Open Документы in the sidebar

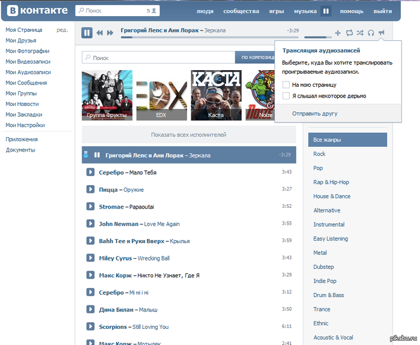(20, 150)
